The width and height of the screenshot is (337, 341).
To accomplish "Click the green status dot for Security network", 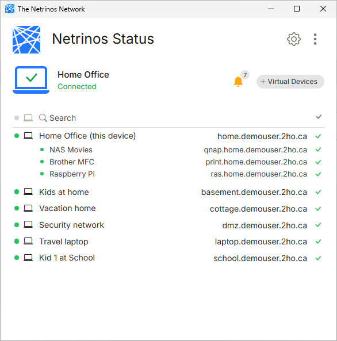I will tap(17, 225).
